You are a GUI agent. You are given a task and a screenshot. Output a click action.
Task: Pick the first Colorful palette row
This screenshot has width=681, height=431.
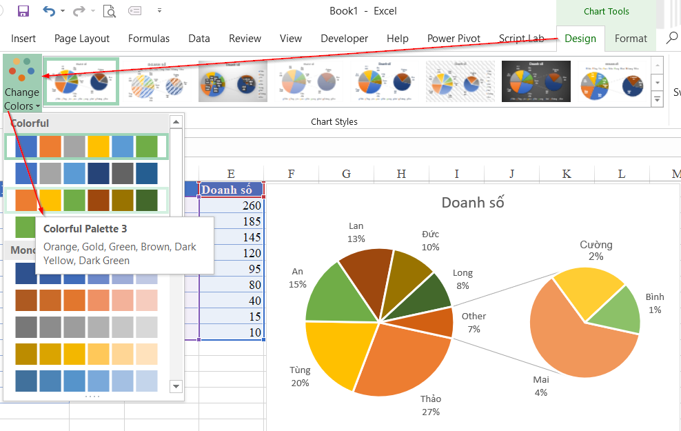(87, 146)
